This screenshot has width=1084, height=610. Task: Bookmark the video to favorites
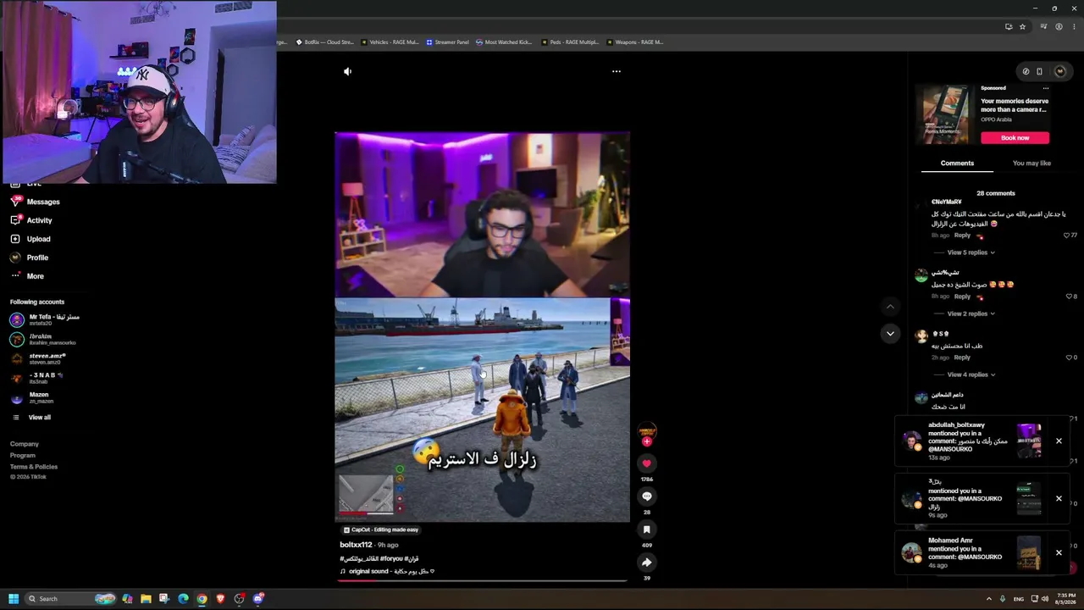647,530
